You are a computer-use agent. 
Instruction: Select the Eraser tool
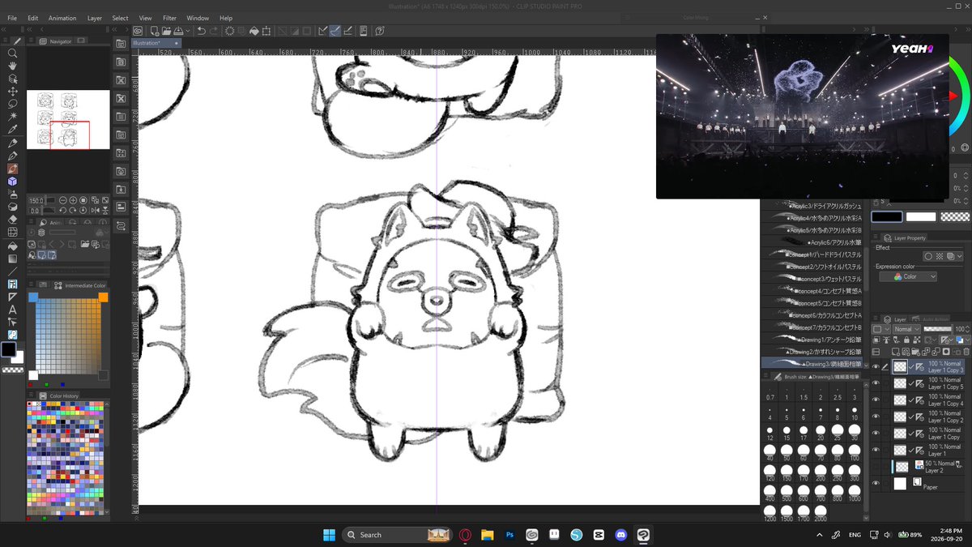pyautogui.click(x=12, y=219)
